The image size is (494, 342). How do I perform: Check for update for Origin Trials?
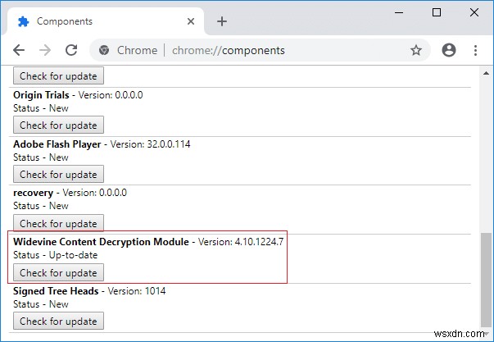[58, 125]
